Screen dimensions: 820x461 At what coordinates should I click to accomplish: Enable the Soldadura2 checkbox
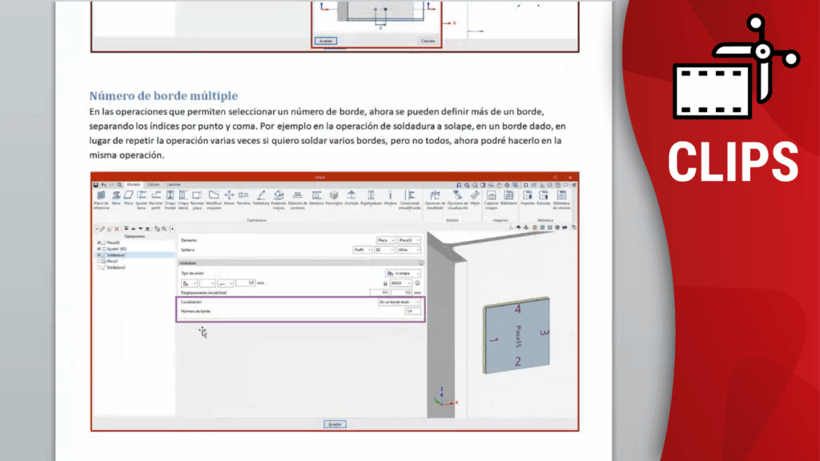(x=99, y=267)
